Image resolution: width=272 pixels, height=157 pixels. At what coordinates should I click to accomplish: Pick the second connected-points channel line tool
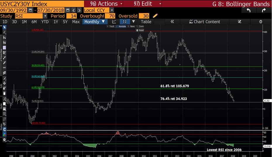(4, 63)
